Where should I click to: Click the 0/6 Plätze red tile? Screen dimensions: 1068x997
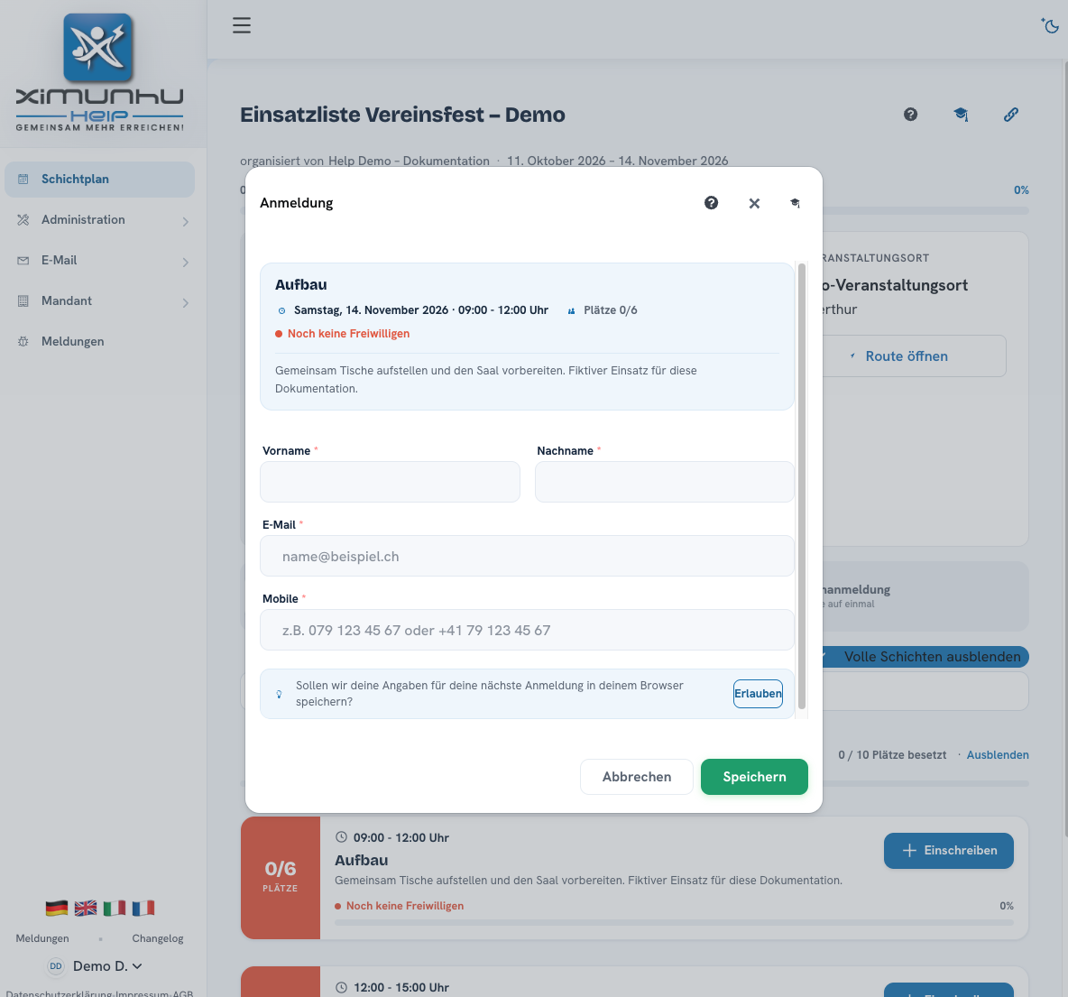280,878
